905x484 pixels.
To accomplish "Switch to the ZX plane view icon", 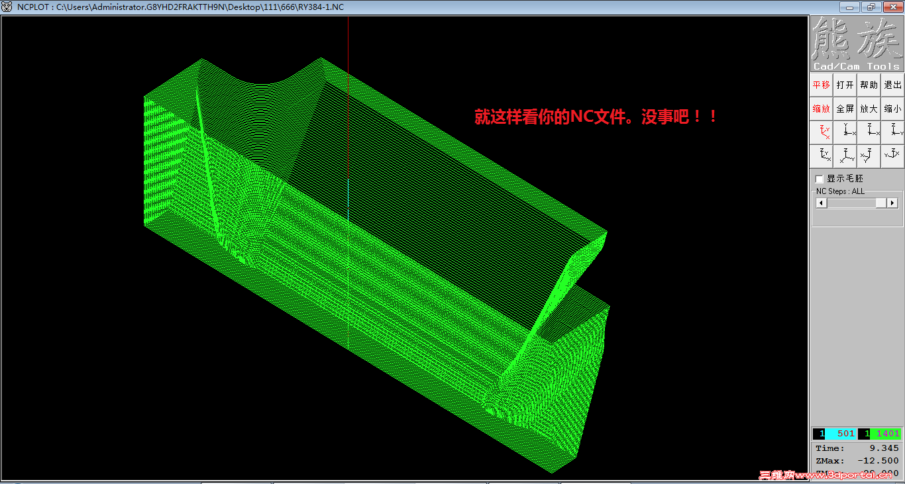I will (x=869, y=132).
